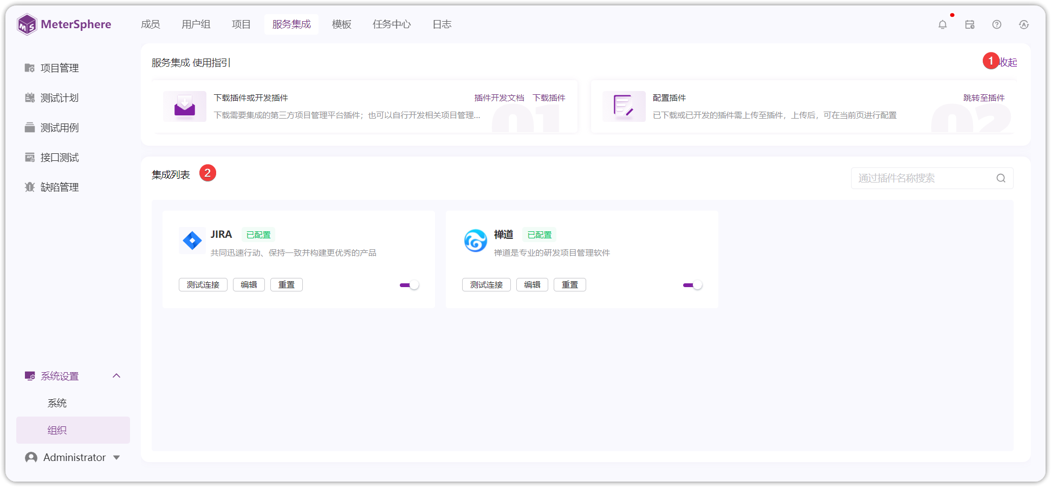Click the MeterSphere logo icon
Image resolution: width=1051 pixels, height=487 pixels.
point(27,24)
